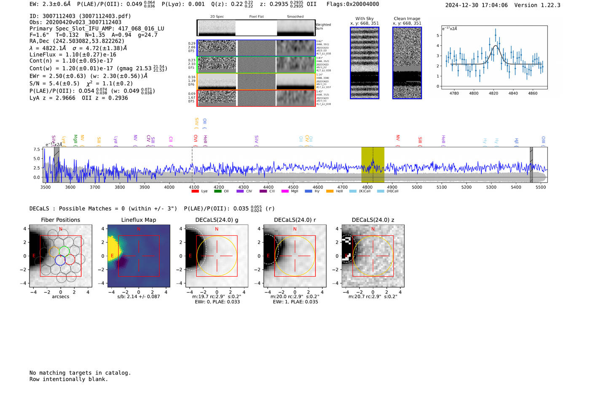
Task: Open the DECaLS(24.0) g image
Action: click(217, 256)
